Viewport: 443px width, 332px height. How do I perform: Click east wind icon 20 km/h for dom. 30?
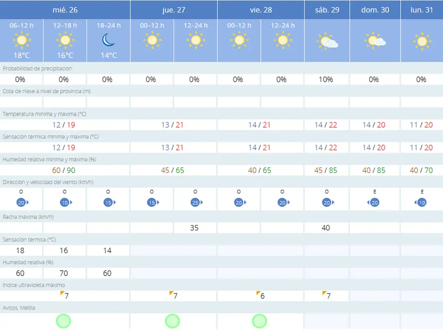(x=373, y=202)
